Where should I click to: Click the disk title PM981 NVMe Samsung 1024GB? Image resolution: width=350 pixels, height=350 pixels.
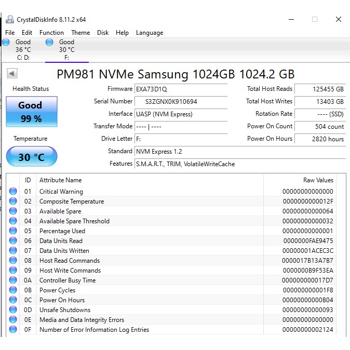point(176,74)
